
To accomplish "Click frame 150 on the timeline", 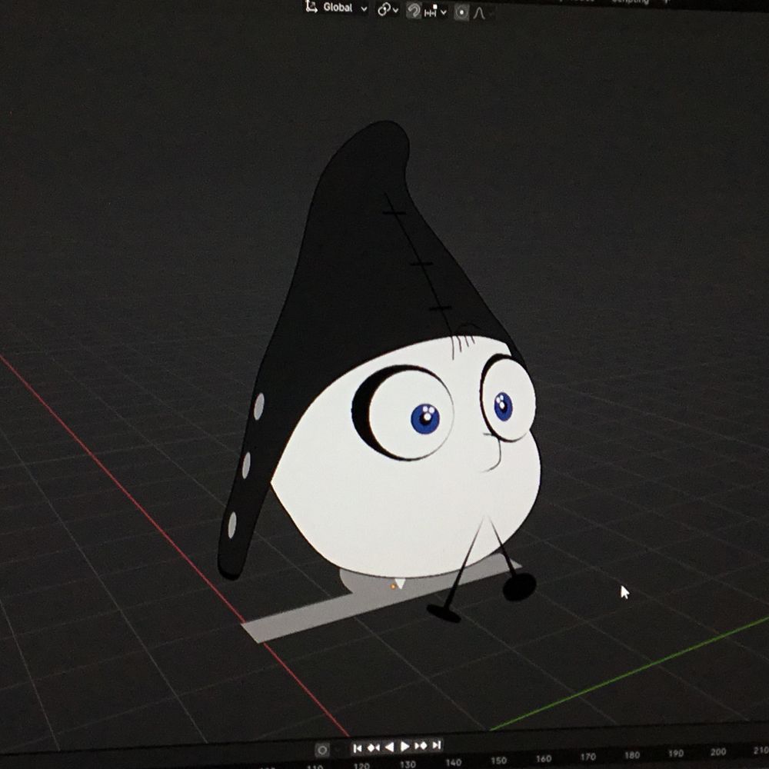I will 498,761.
